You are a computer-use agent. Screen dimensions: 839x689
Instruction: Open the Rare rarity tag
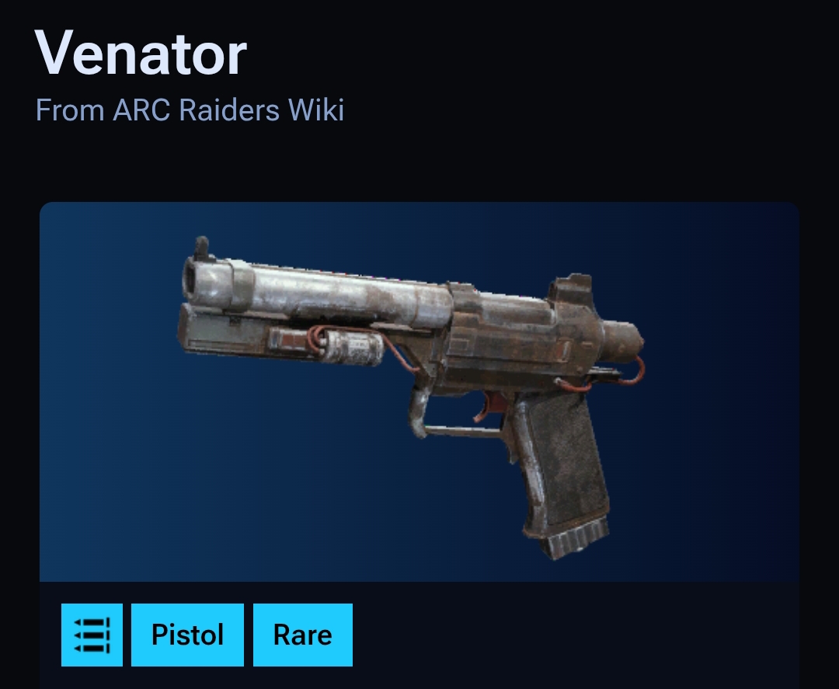click(303, 635)
